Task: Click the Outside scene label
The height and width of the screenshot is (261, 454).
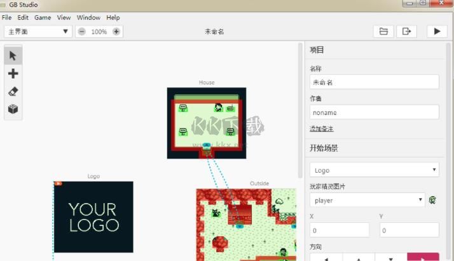Action: (x=259, y=184)
